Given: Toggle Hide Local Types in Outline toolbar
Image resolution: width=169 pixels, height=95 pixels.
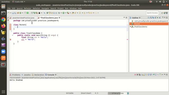Looking at the screenshot, I should pyautogui.click(x=160, y=18).
